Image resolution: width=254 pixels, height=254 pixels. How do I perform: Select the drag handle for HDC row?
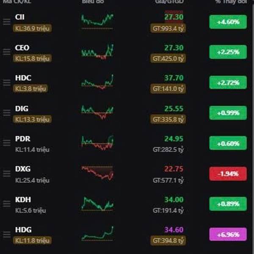pyautogui.click(x=6, y=82)
